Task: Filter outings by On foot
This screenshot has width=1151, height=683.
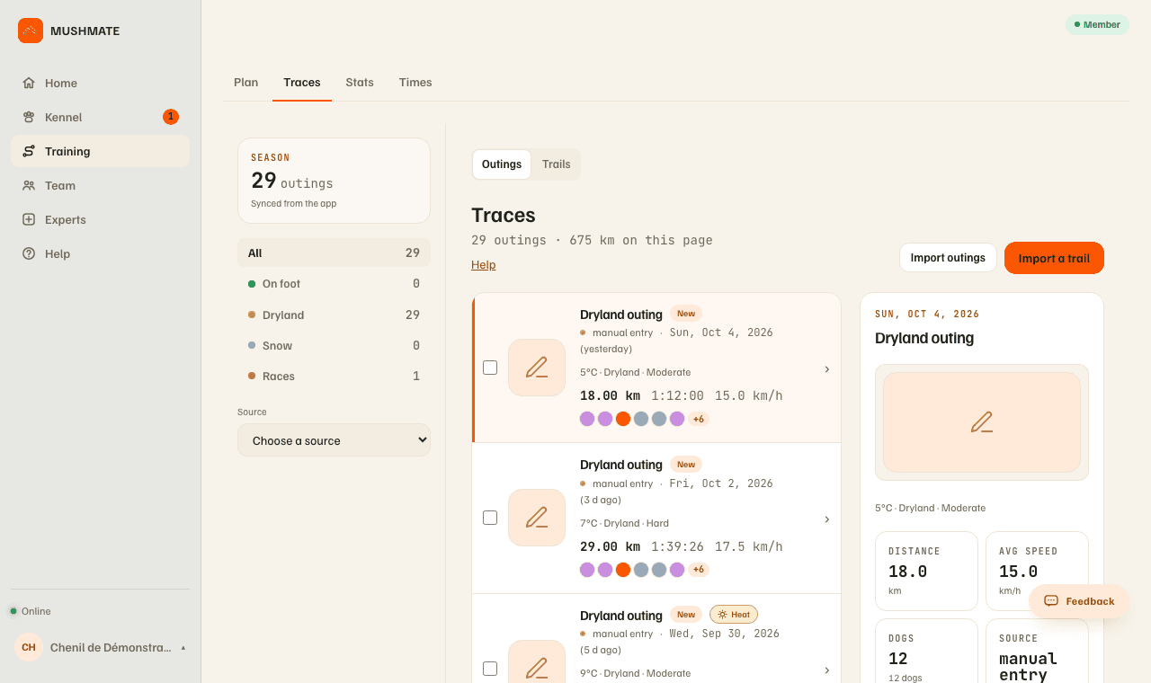Action: coord(334,283)
